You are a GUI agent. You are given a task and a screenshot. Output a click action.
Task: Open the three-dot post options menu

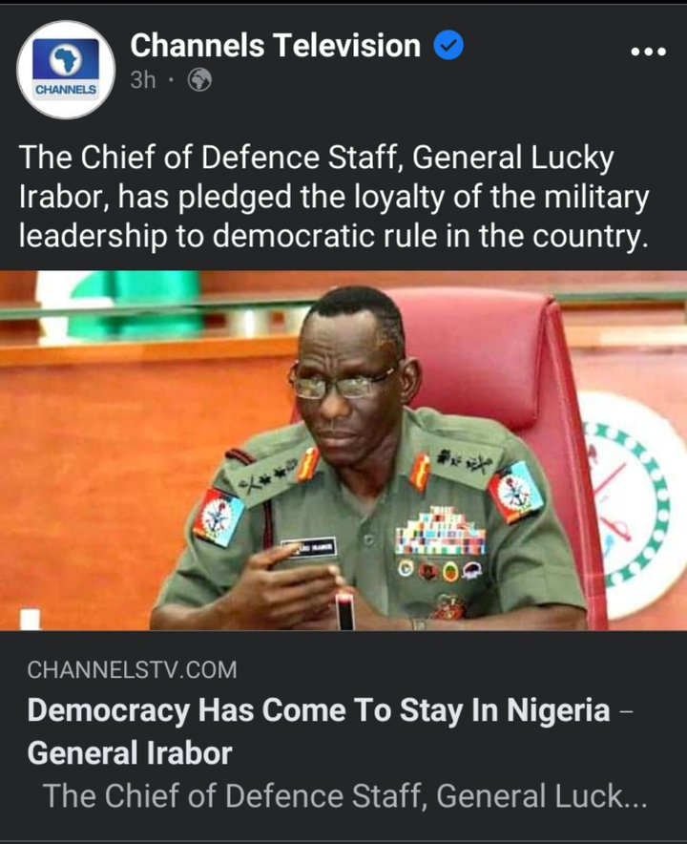[648, 52]
